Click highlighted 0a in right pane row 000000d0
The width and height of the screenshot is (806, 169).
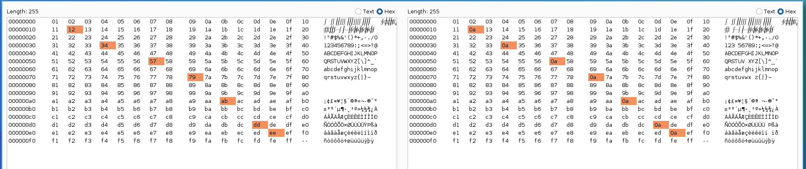tap(661, 125)
